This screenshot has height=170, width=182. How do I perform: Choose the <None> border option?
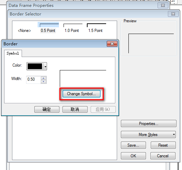pyautogui.click(x=24, y=31)
